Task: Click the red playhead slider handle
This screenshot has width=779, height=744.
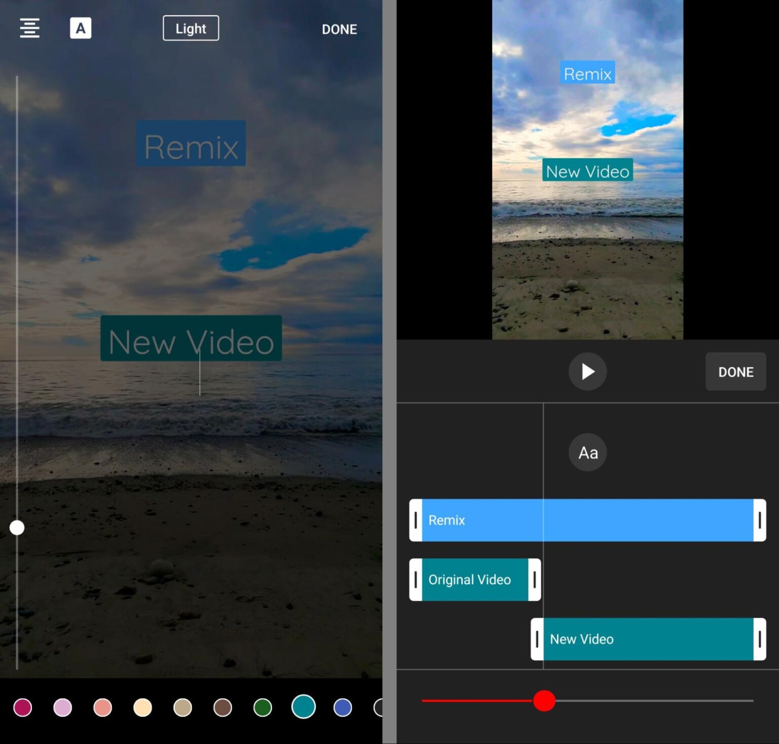Action: point(544,701)
